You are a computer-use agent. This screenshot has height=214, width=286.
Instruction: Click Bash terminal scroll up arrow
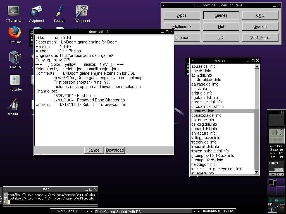[x=6, y=194]
